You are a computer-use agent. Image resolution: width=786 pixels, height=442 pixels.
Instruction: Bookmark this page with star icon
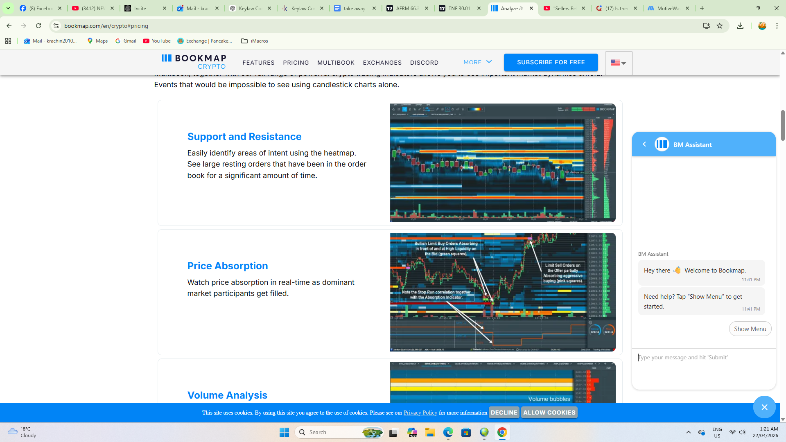click(x=720, y=26)
